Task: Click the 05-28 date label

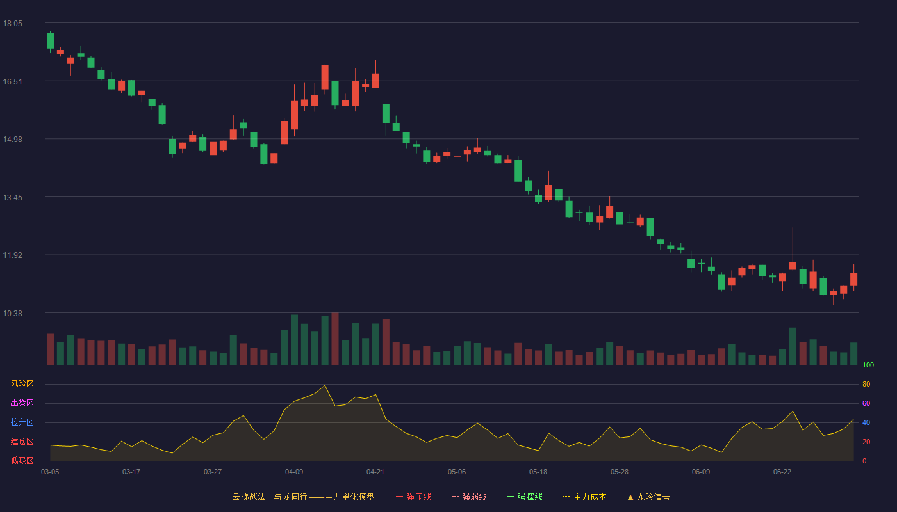Action: tap(620, 472)
